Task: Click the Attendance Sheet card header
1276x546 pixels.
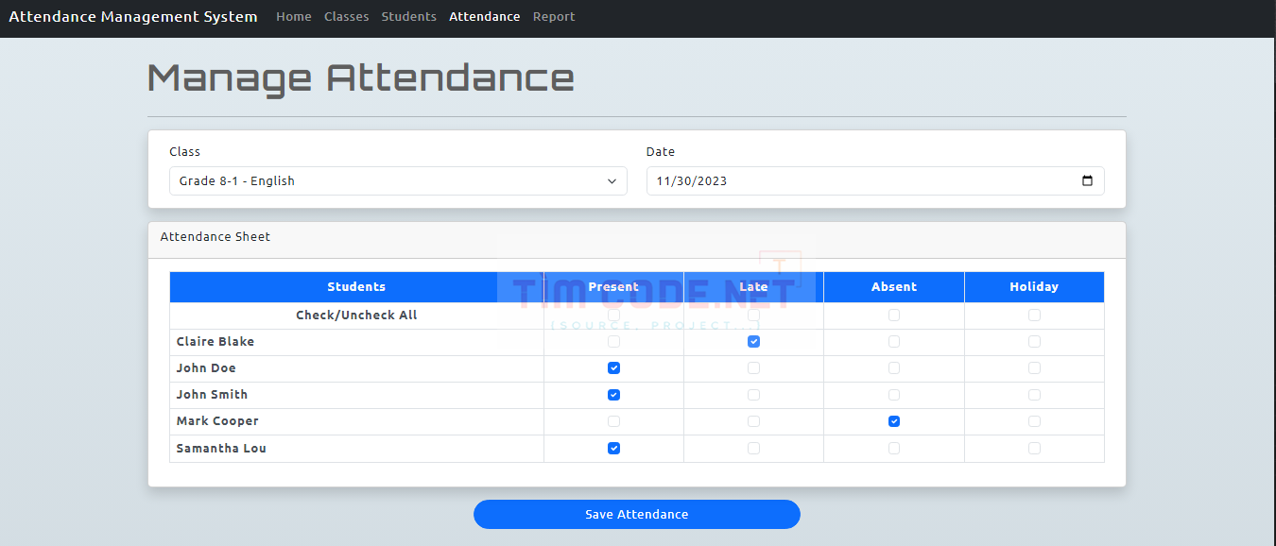Action: (637, 240)
